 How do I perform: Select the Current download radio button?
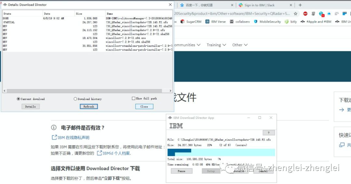pos(18,99)
